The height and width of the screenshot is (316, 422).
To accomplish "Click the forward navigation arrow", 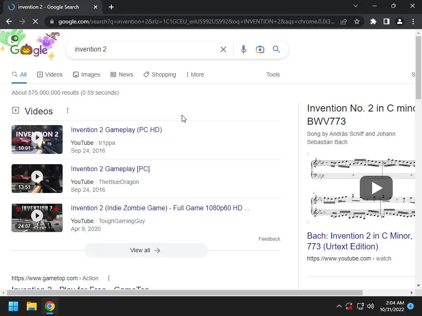I will tap(22, 21).
